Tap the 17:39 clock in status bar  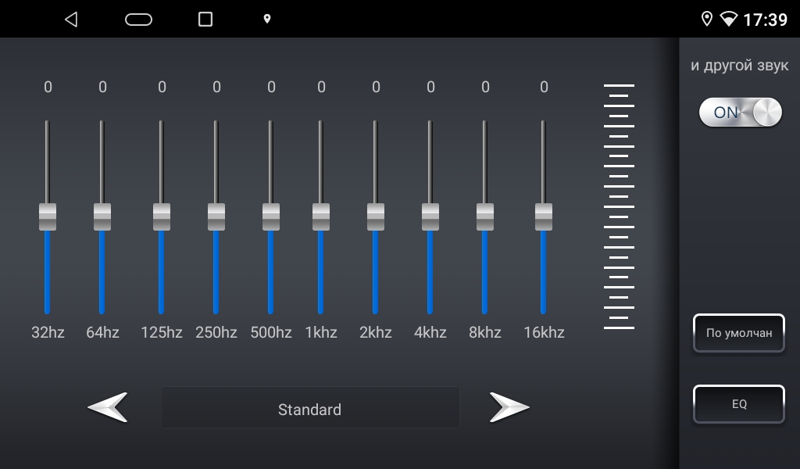click(765, 20)
